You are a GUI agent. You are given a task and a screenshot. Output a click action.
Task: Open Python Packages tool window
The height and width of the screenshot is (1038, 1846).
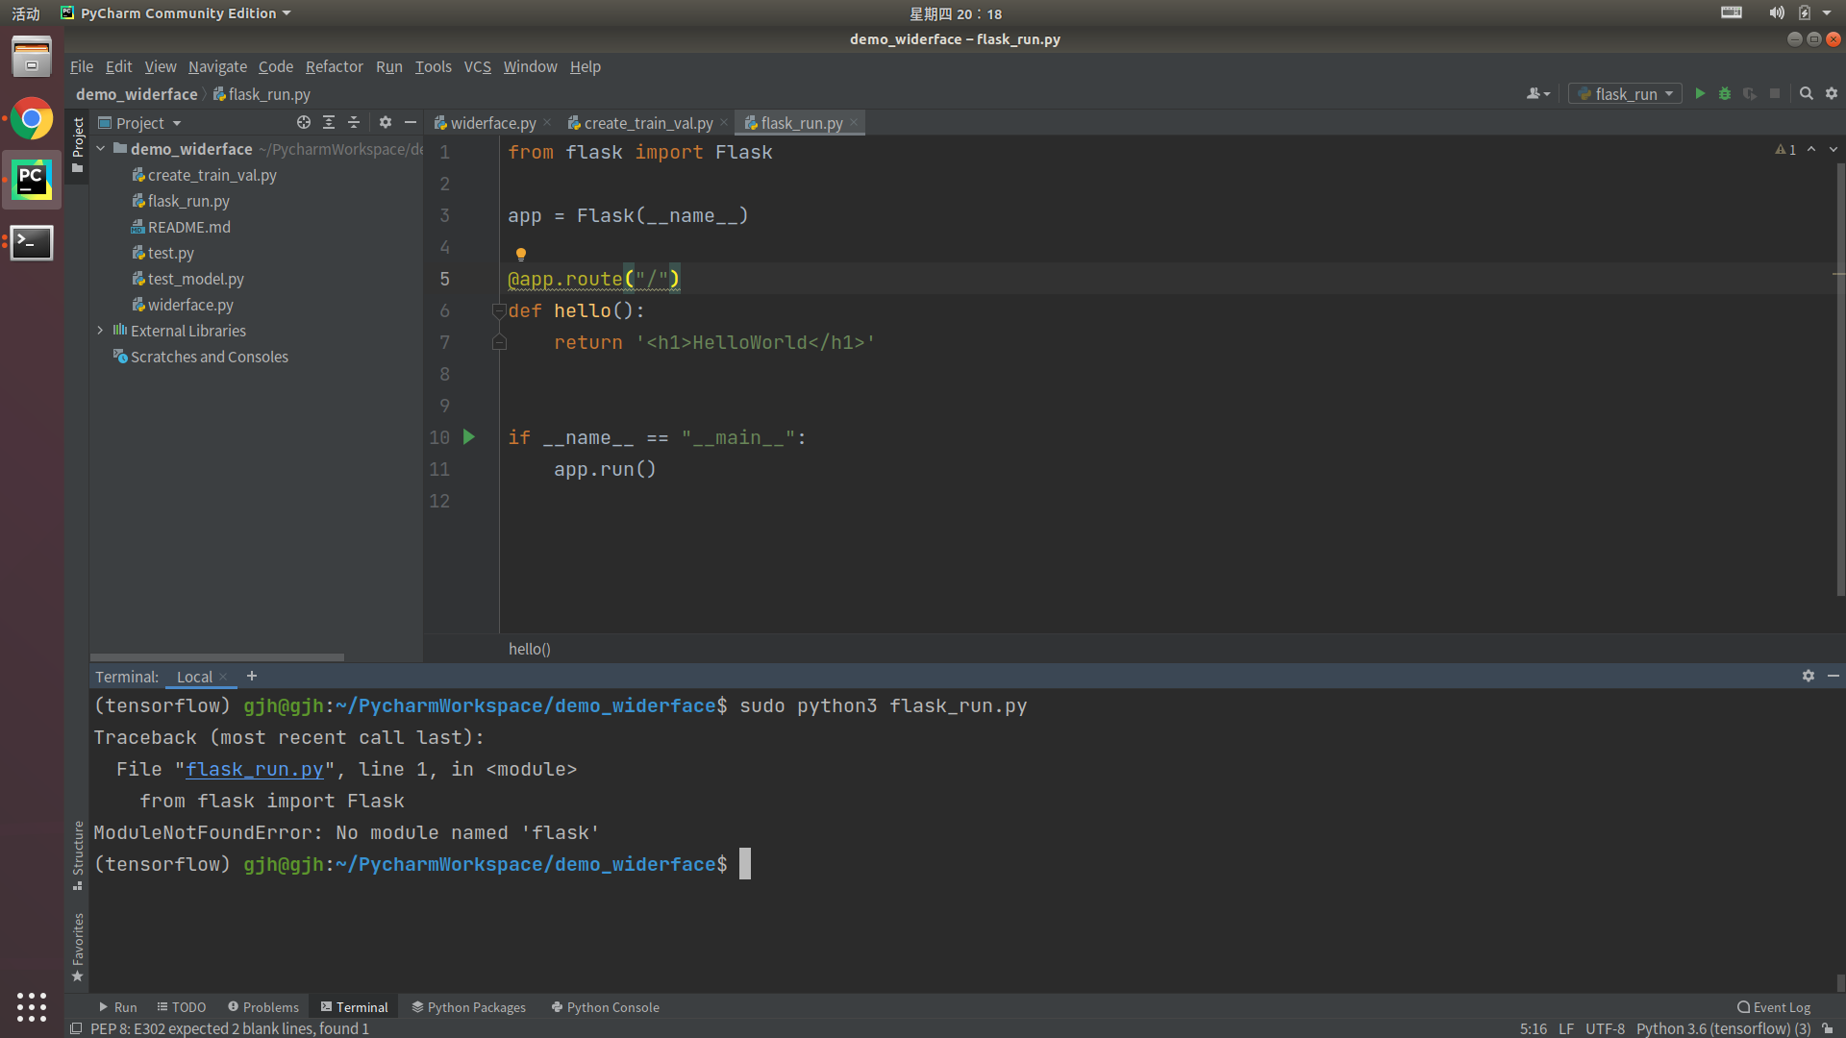click(x=468, y=1007)
